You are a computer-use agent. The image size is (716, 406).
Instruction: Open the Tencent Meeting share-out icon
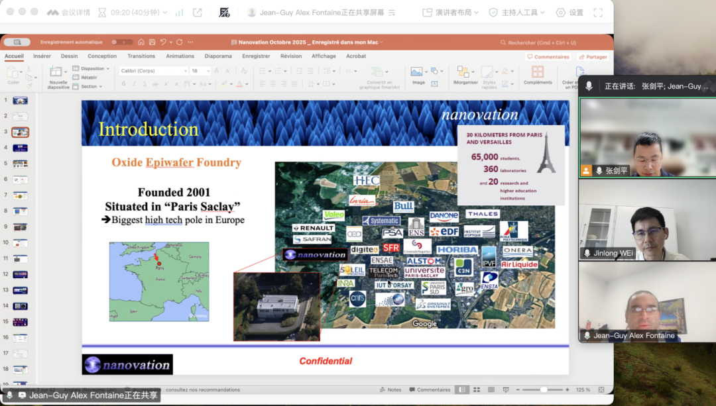click(198, 13)
